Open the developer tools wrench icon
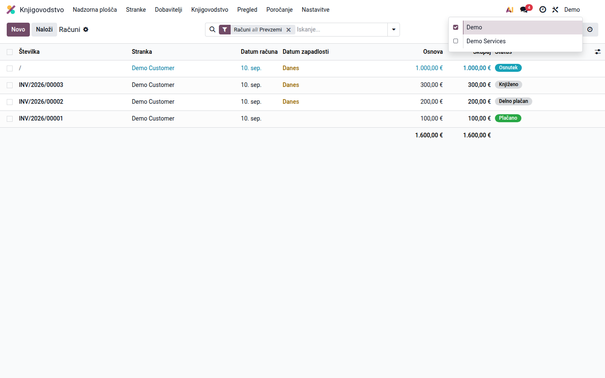The height and width of the screenshot is (378, 605). 555,10
